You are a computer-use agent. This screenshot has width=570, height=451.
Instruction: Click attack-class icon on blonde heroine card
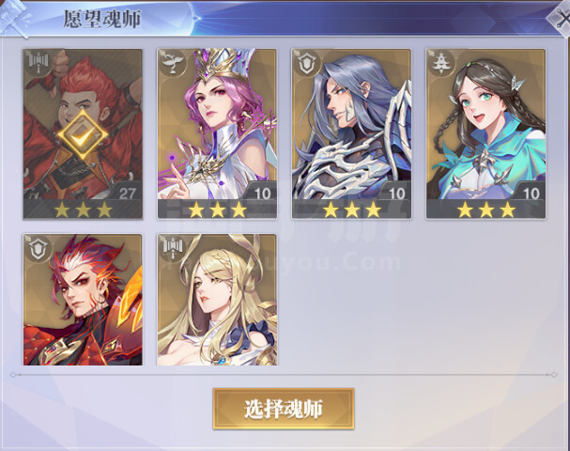coord(173,248)
